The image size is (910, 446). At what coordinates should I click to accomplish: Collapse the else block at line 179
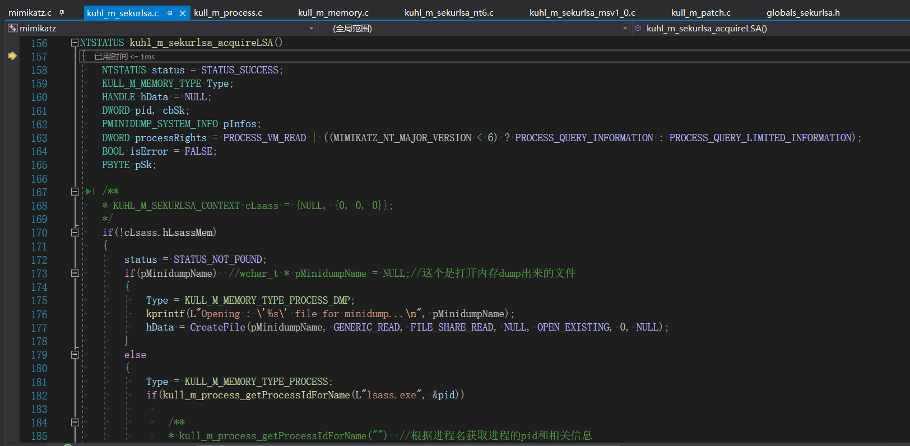[75, 355]
